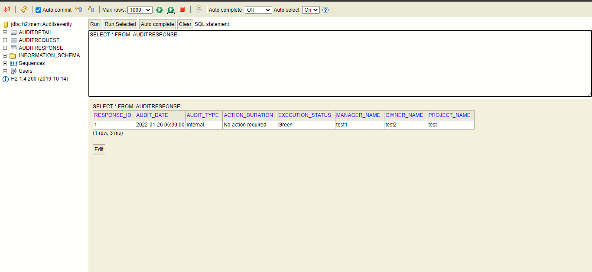Click the AUDITREQUEST table icon

13,40
